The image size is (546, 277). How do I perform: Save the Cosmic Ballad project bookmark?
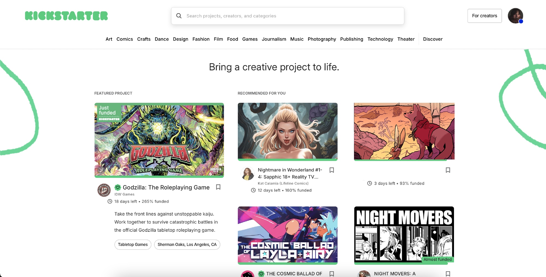pyautogui.click(x=332, y=273)
